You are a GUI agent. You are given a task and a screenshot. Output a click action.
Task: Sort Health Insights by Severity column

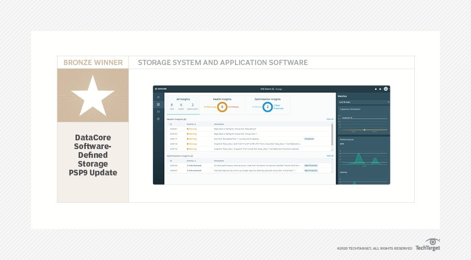pyautogui.click(x=191, y=124)
